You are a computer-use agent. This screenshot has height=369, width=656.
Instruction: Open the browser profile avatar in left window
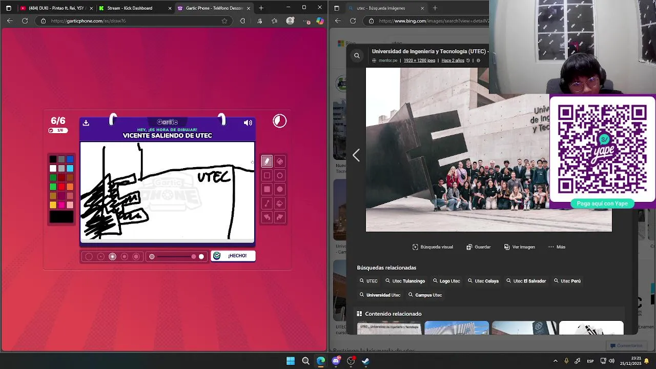(291, 21)
